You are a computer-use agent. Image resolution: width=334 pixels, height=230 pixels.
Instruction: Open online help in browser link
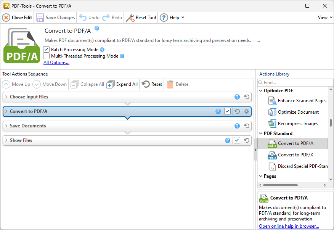[289, 226]
